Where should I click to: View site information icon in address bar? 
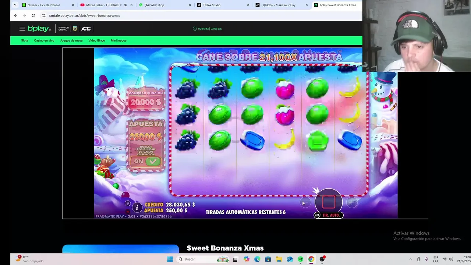[44, 15]
